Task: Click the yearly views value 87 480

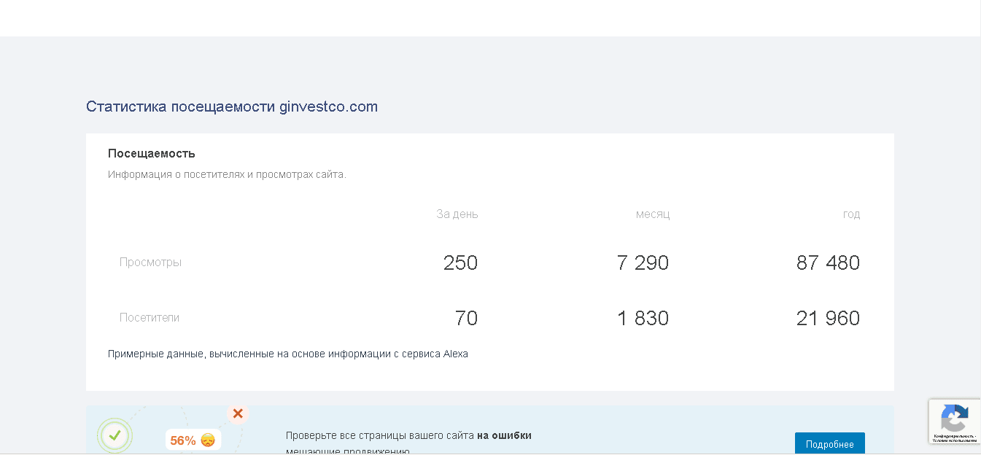Action: 828,263
